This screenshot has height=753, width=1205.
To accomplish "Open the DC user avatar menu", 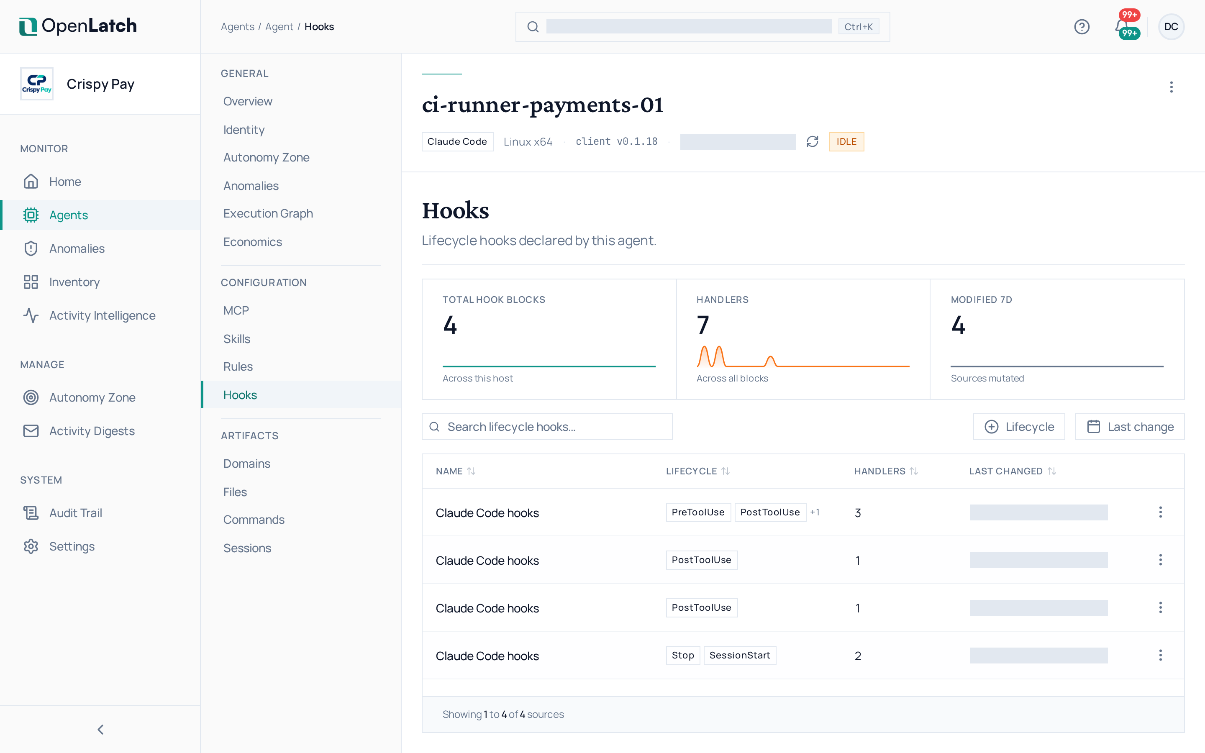I will click(1171, 26).
